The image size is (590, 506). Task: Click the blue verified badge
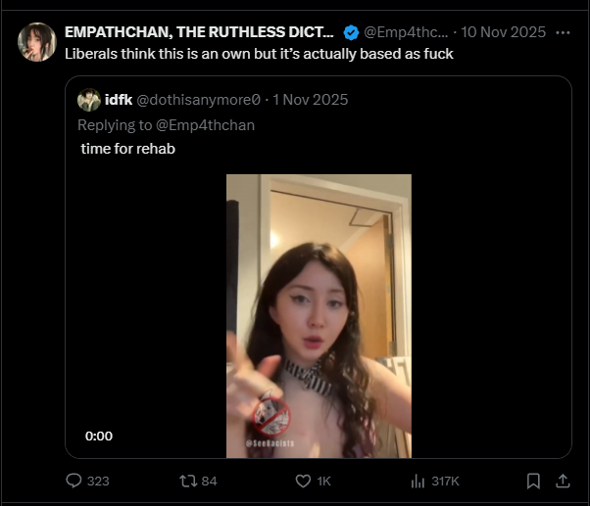coord(351,32)
